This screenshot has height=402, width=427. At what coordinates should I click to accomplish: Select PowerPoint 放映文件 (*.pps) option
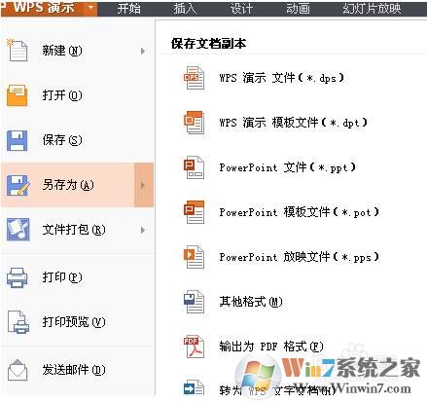pyautogui.click(x=299, y=257)
